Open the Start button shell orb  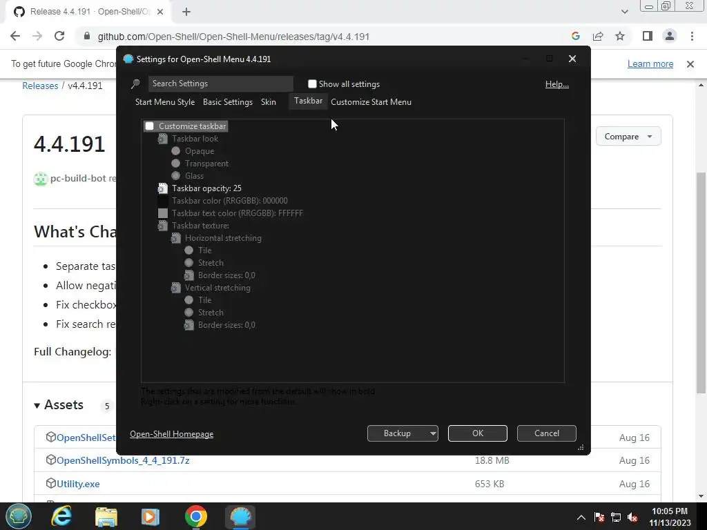19,516
